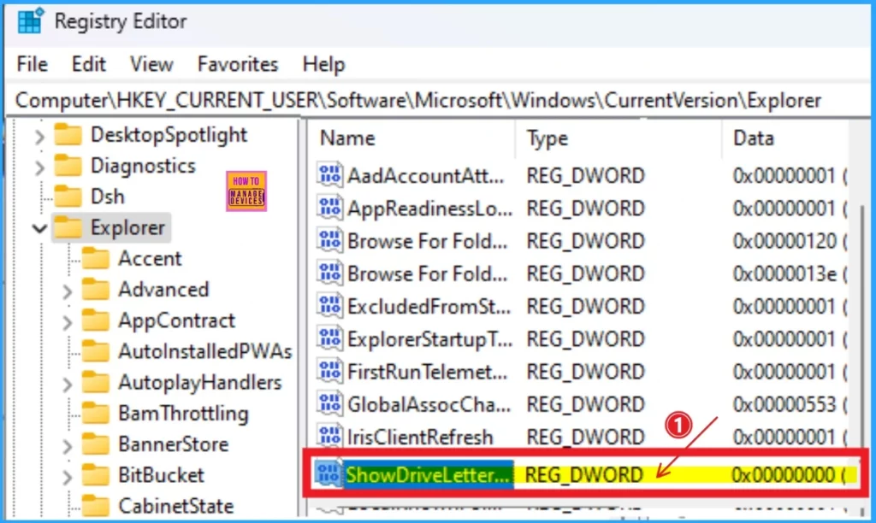The width and height of the screenshot is (876, 523).
Task: Select the BamThrottling folder icon
Action: point(96,413)
